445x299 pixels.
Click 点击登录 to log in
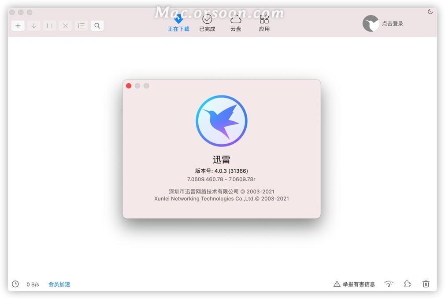click(393, 23)
